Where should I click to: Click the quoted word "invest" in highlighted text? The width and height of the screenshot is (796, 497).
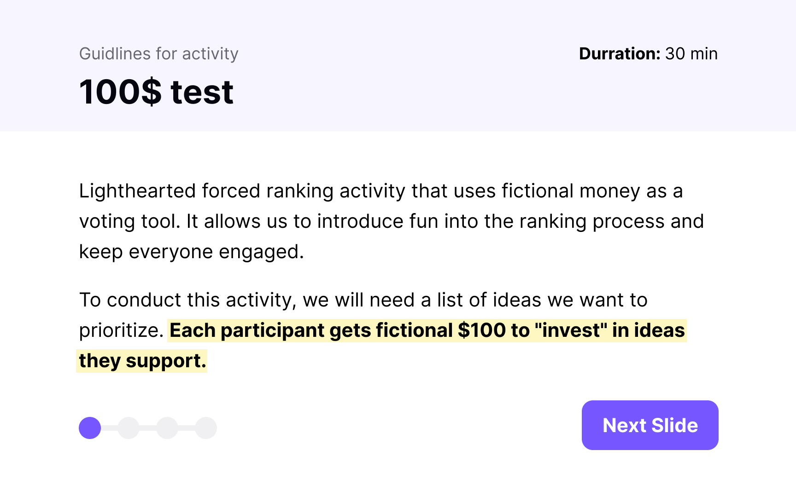coord(571,330)
